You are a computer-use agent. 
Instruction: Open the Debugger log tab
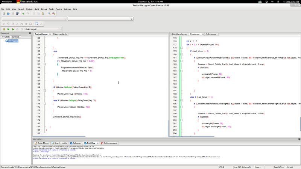(x=76, y=143)
